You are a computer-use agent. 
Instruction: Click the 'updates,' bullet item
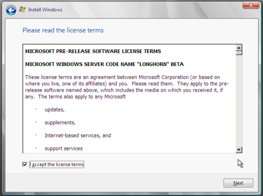(x=54, y=110)
